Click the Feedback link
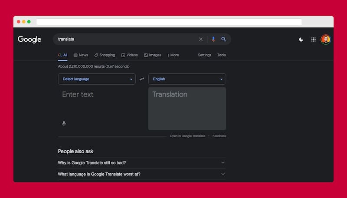The image size is (347, 198). (x=219, y=136)
